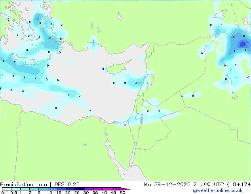251x194 pixels.
Task: Select the 5–10 mm legend color swatch
Action: pos(43,189)
